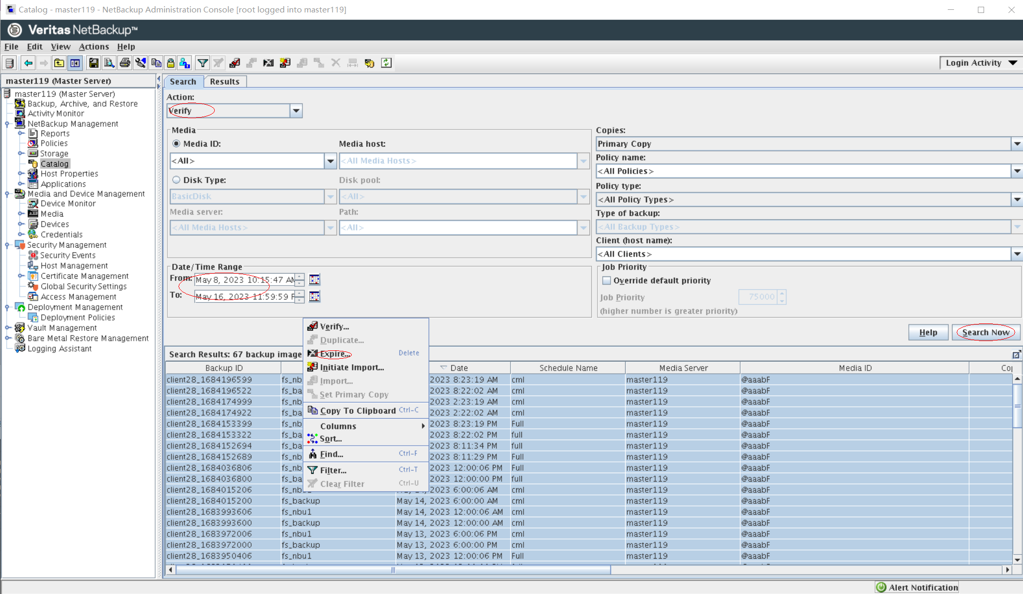Click the filter funnel toolbar icon

point(202,63)
